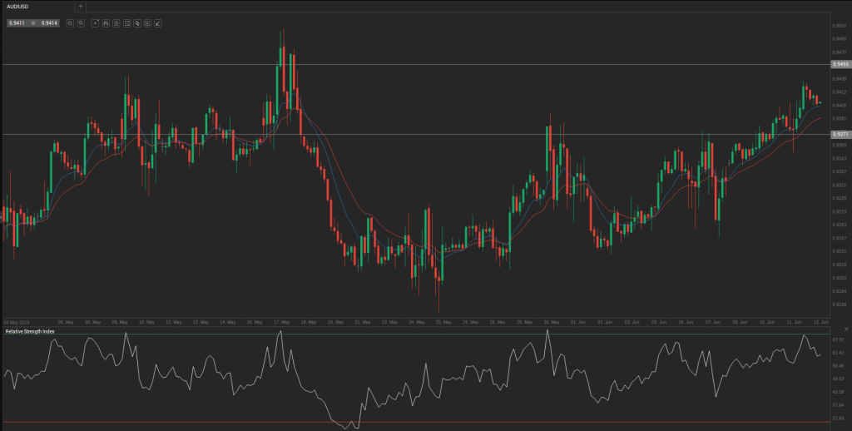Click the 0.9411 sell price

click(17, 23)
